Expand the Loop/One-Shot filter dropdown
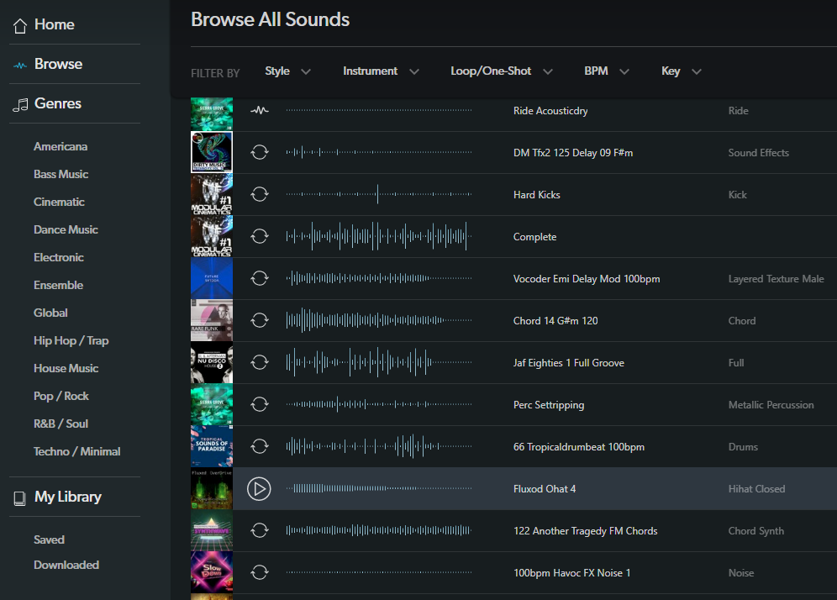 point(501,71)
